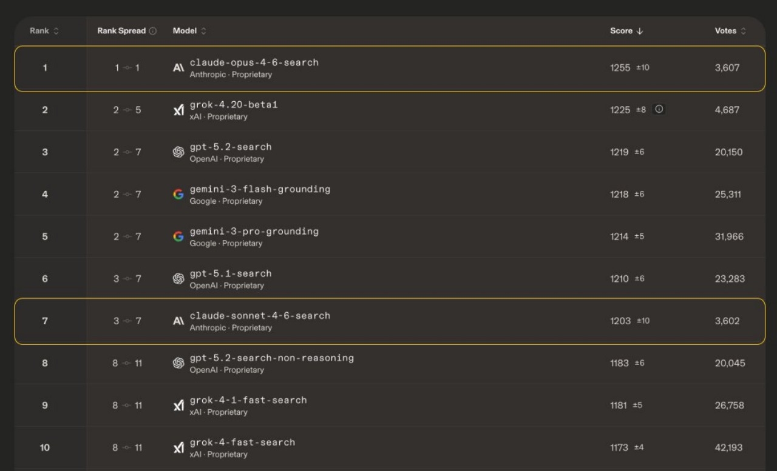Click the Anthropic logo beside claude-sonnet-4-6-search
Viewport: 777px width, 471px height.
tap(178, 321)
